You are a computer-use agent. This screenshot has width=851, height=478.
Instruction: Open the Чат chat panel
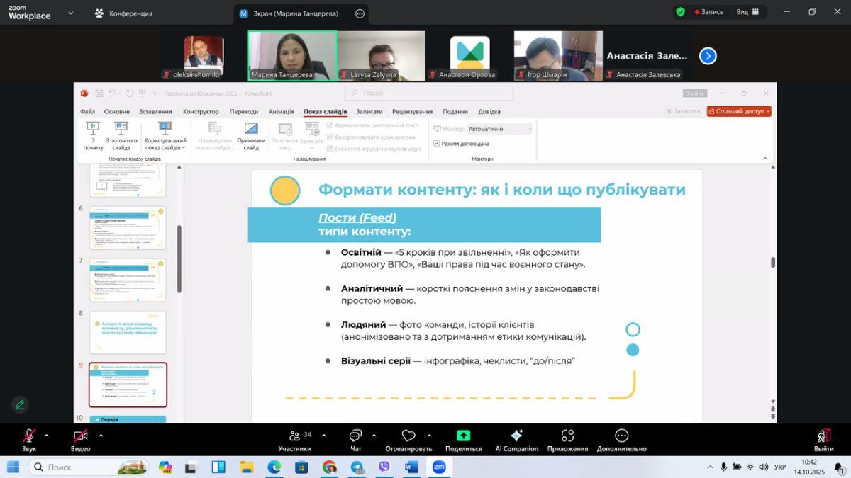pos(355,439)
